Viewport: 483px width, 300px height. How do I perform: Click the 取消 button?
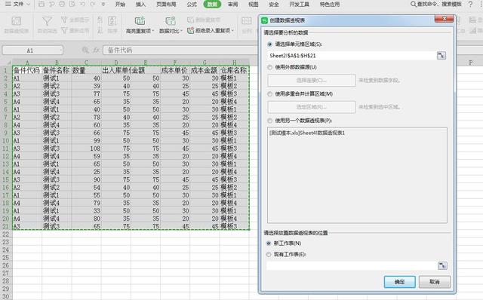point(435,282)
